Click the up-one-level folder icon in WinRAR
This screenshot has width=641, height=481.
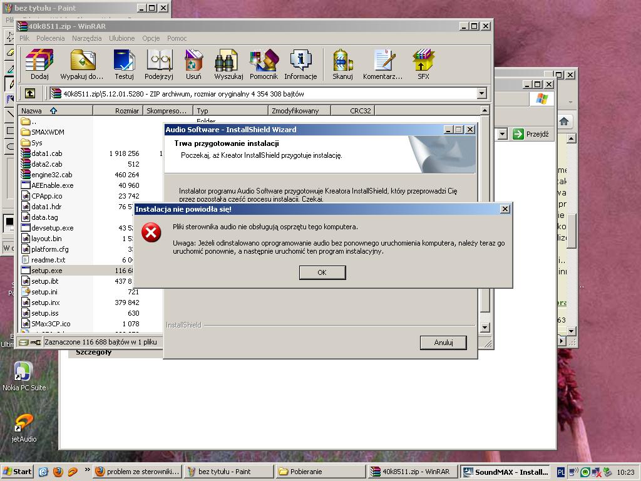coord(30,94)
